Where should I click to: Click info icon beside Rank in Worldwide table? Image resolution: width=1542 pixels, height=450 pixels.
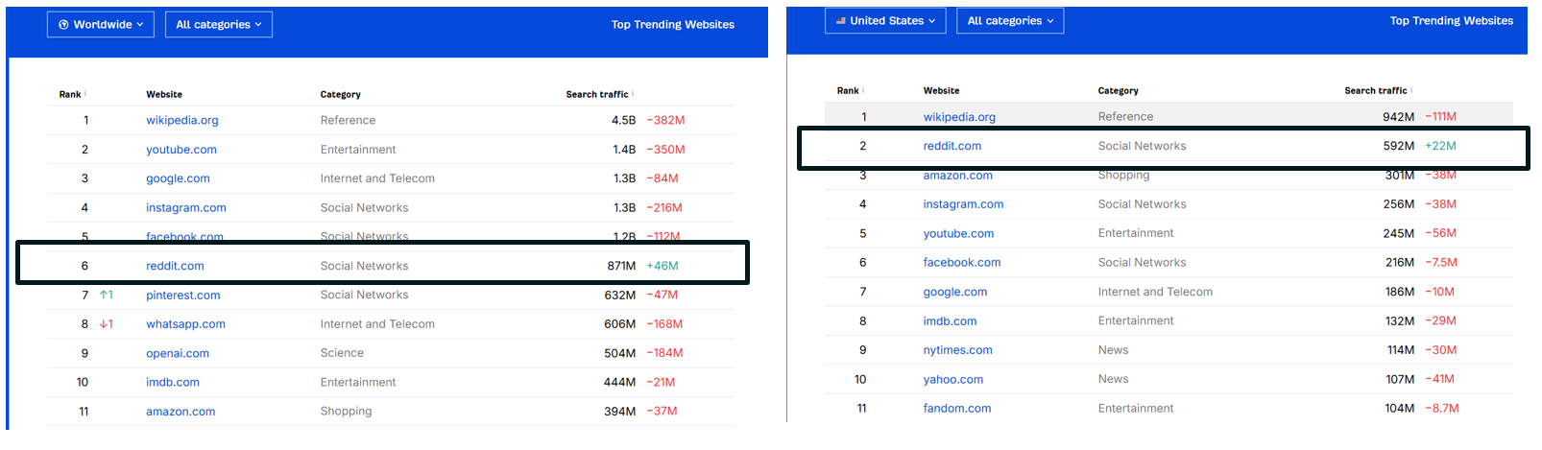click(85, 93)
